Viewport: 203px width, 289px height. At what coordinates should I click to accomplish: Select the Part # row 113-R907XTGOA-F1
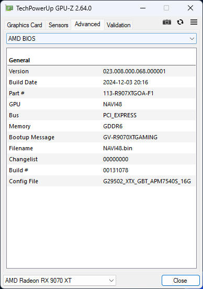101,93
